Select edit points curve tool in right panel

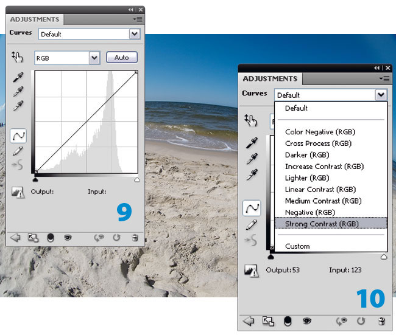(x=252, y=208)
